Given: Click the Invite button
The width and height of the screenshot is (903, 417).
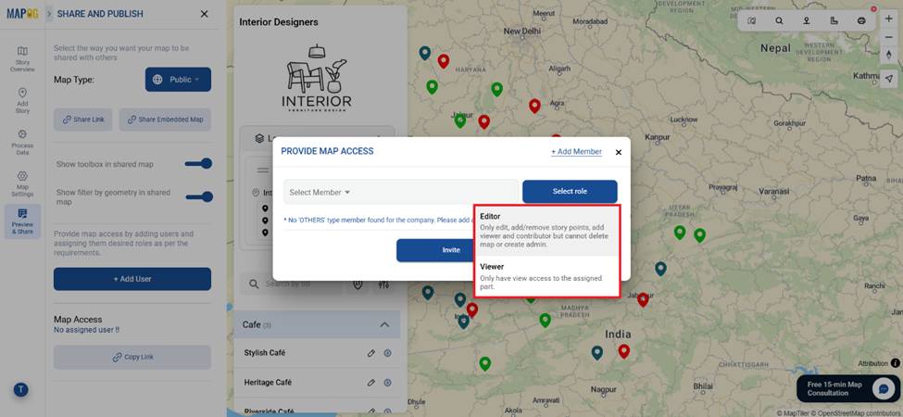Looking at the screenshot, I should (x=450, y=250).
